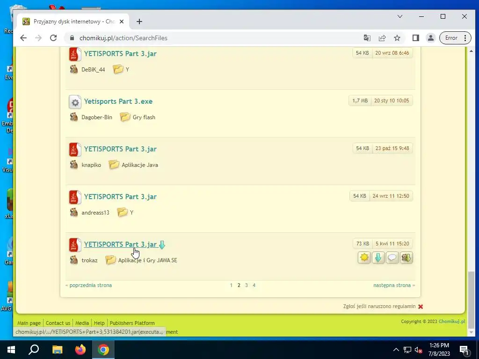Click the blue download arrow button in trokaz row
This screenshot has width=479, height=359.
coord(378,258)
